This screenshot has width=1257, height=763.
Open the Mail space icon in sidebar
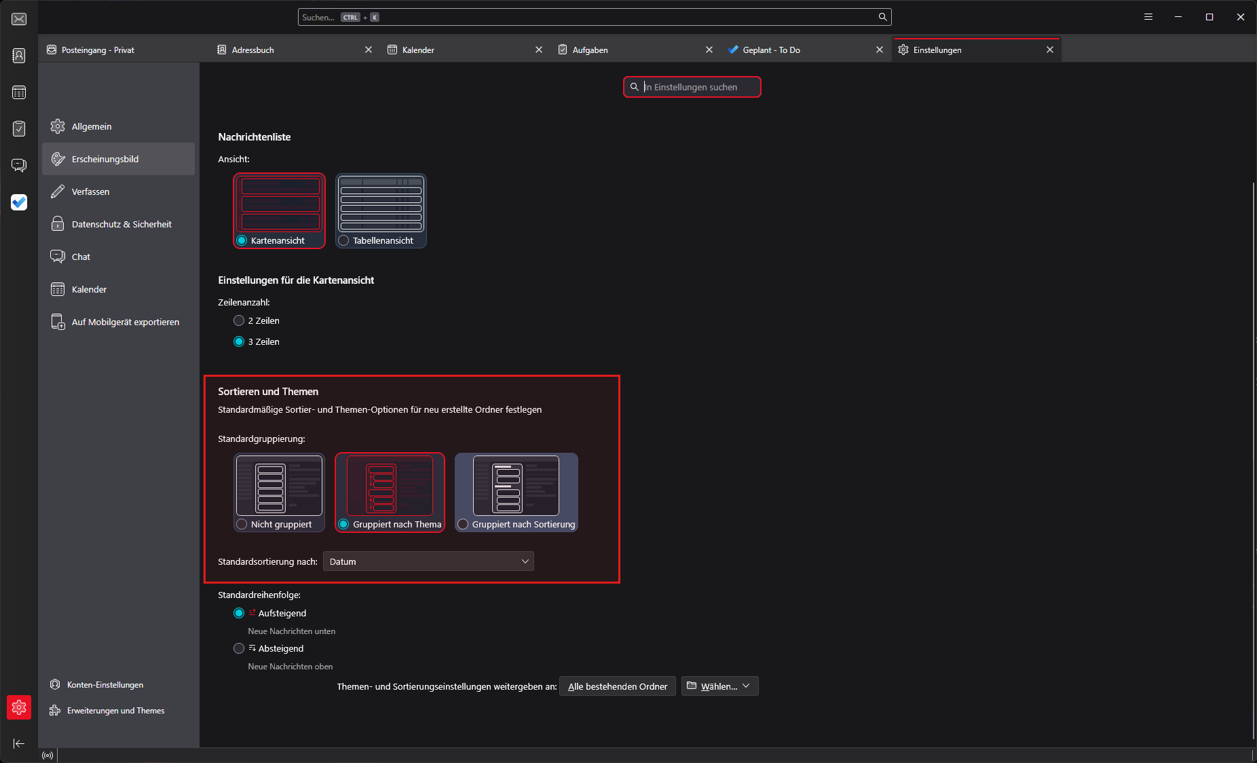pyautogui.click(x=19, y=19)
